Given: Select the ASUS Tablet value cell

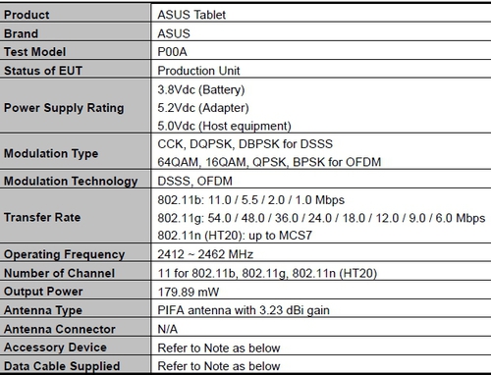Looking at the screenshot, I should 321,13.
